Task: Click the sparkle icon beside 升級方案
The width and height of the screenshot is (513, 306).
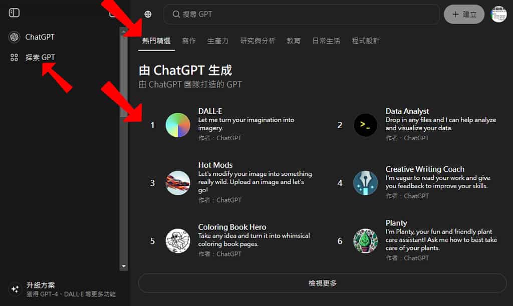Action: [x=15, y=289]
